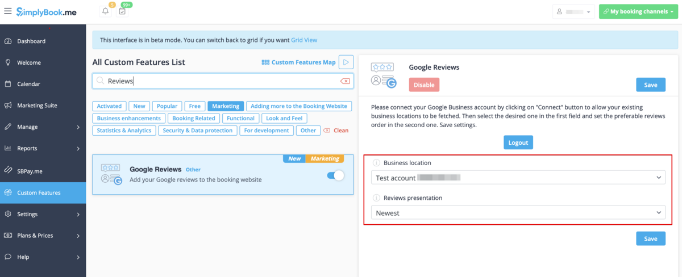Screen dimensions: 682x277
Task: Clear the search field with red icon
Action: click(345, 81)
